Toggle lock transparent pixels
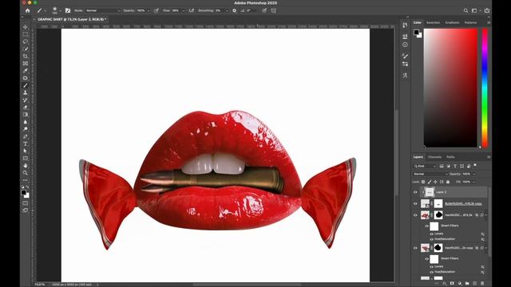 [x=423, y=182]
